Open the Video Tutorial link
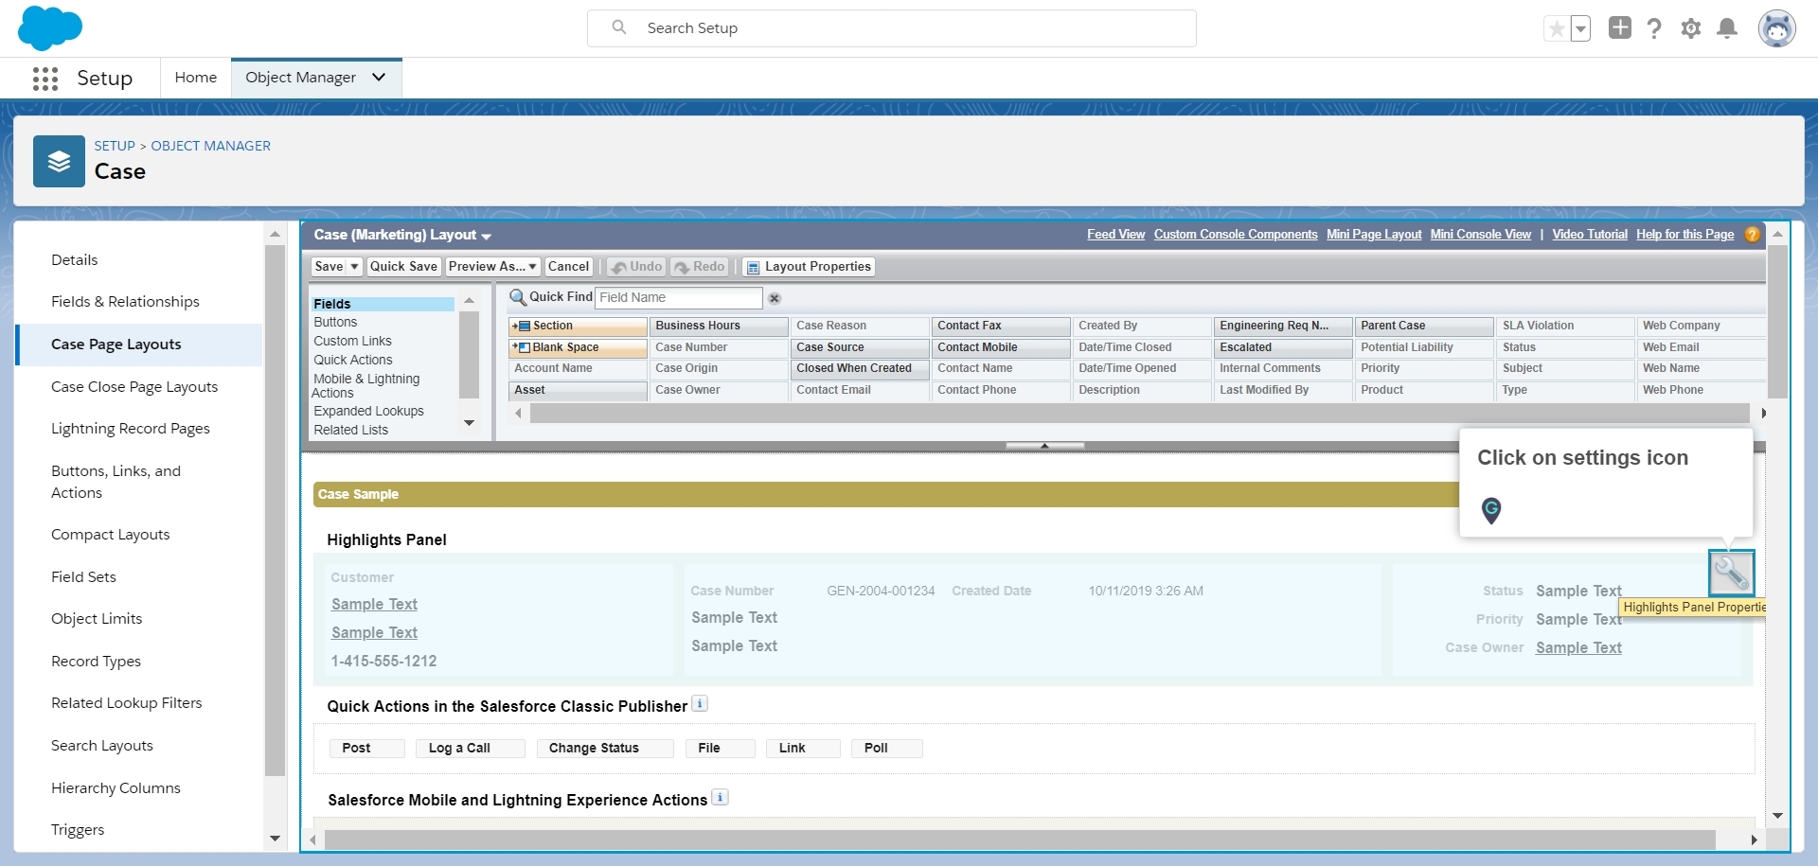The width and height of the screenshot is (1818, 866). [1590, 235]
